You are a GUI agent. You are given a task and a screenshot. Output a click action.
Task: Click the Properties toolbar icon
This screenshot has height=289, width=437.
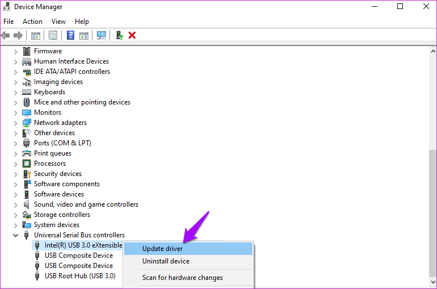pyautogui.click(x=53, y=35)
